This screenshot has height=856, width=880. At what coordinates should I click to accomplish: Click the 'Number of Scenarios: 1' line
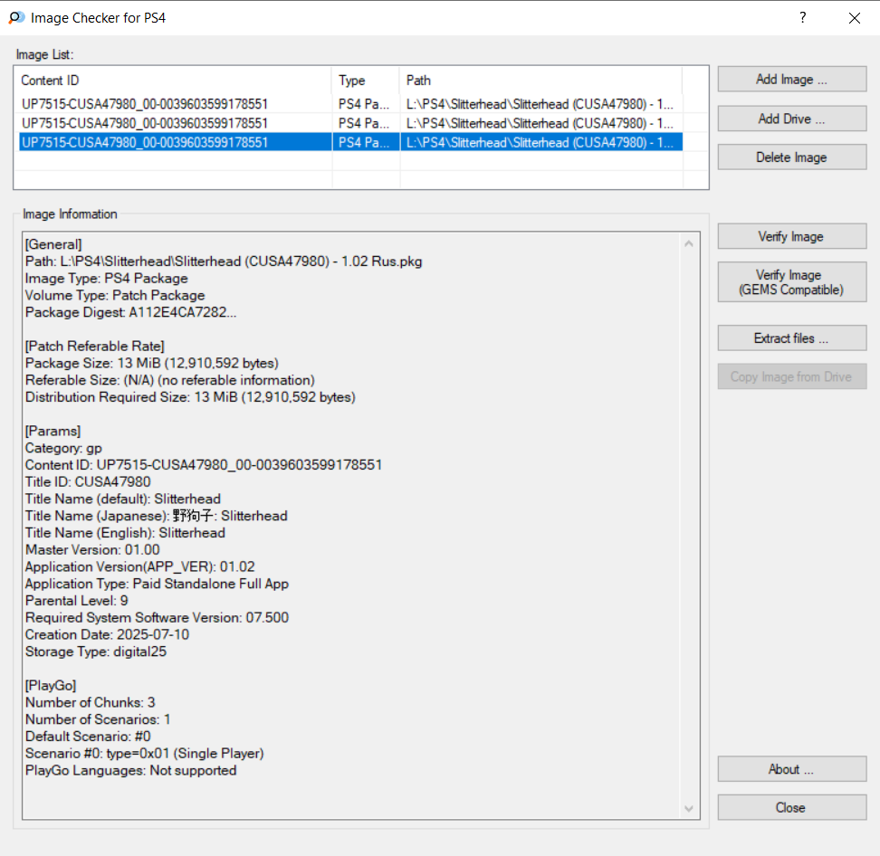click(98, 719)
